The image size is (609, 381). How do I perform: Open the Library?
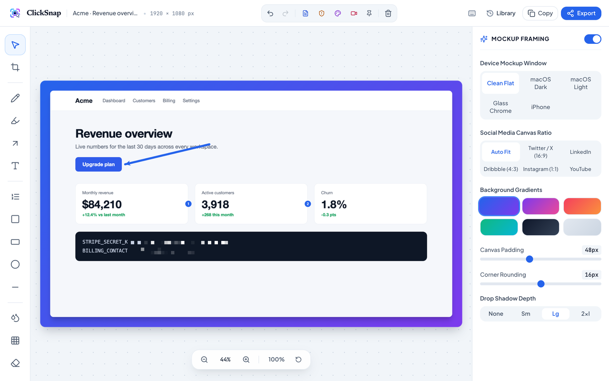[501, 13]
